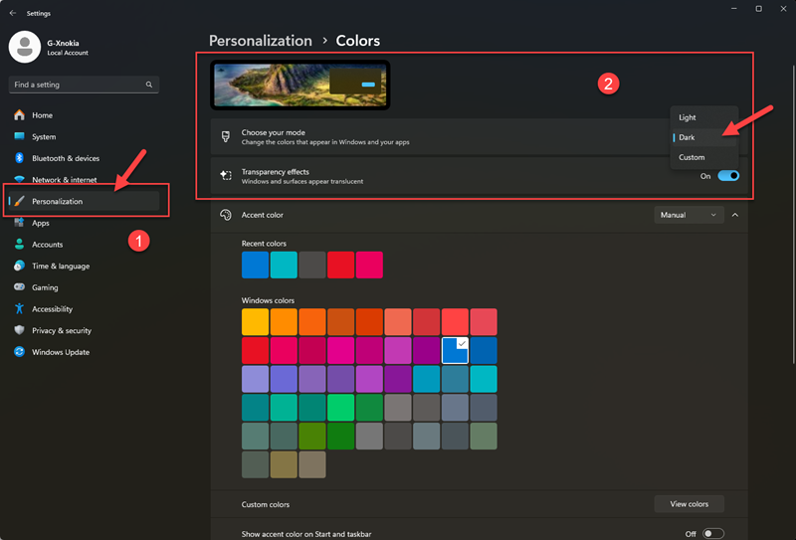The width and height of the screenshot is (796, 540).
Task: Pick the yellow Windows color swatch
Action: [255, 322]
